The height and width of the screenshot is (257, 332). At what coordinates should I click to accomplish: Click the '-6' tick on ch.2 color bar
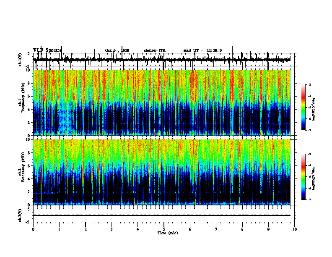309,188
